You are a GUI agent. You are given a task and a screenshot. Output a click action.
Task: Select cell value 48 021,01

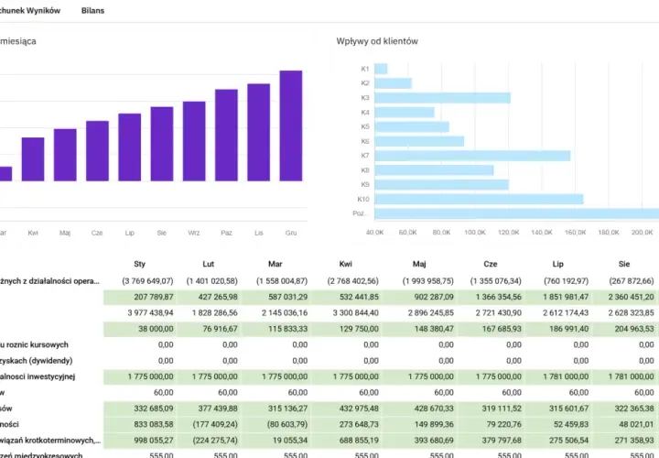tap(636, 424)
